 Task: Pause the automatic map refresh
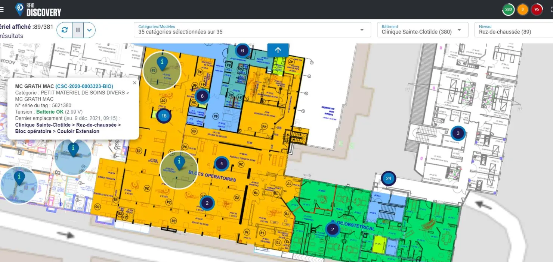tap(78, 30)
